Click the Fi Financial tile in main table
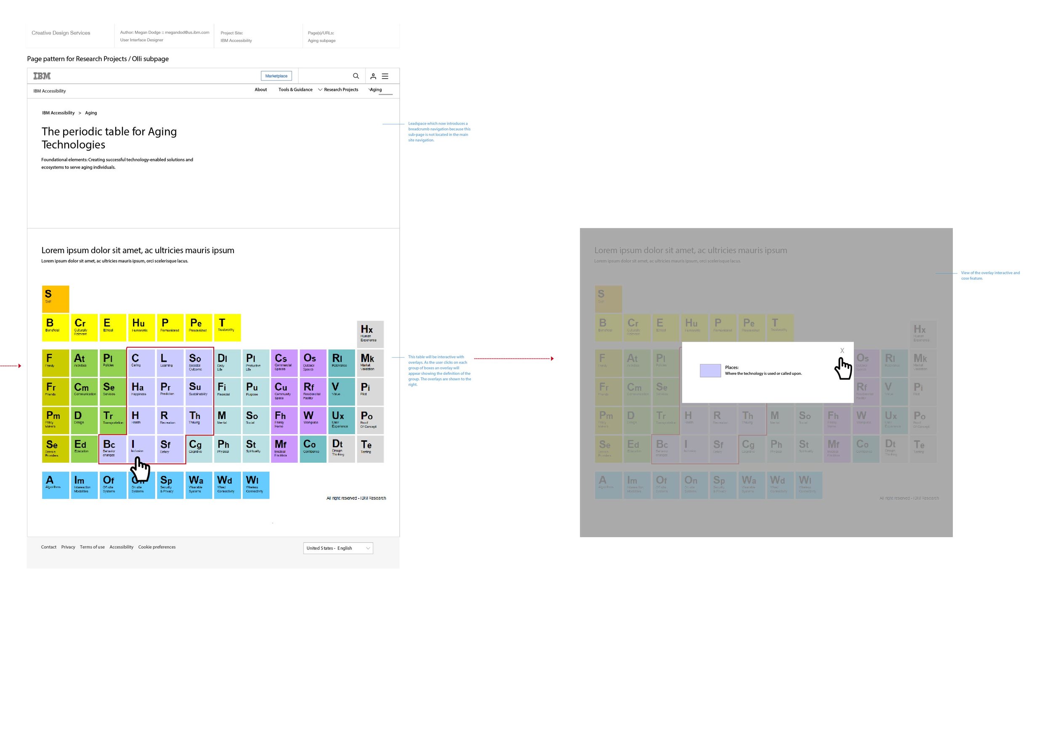 pos(227,392)
